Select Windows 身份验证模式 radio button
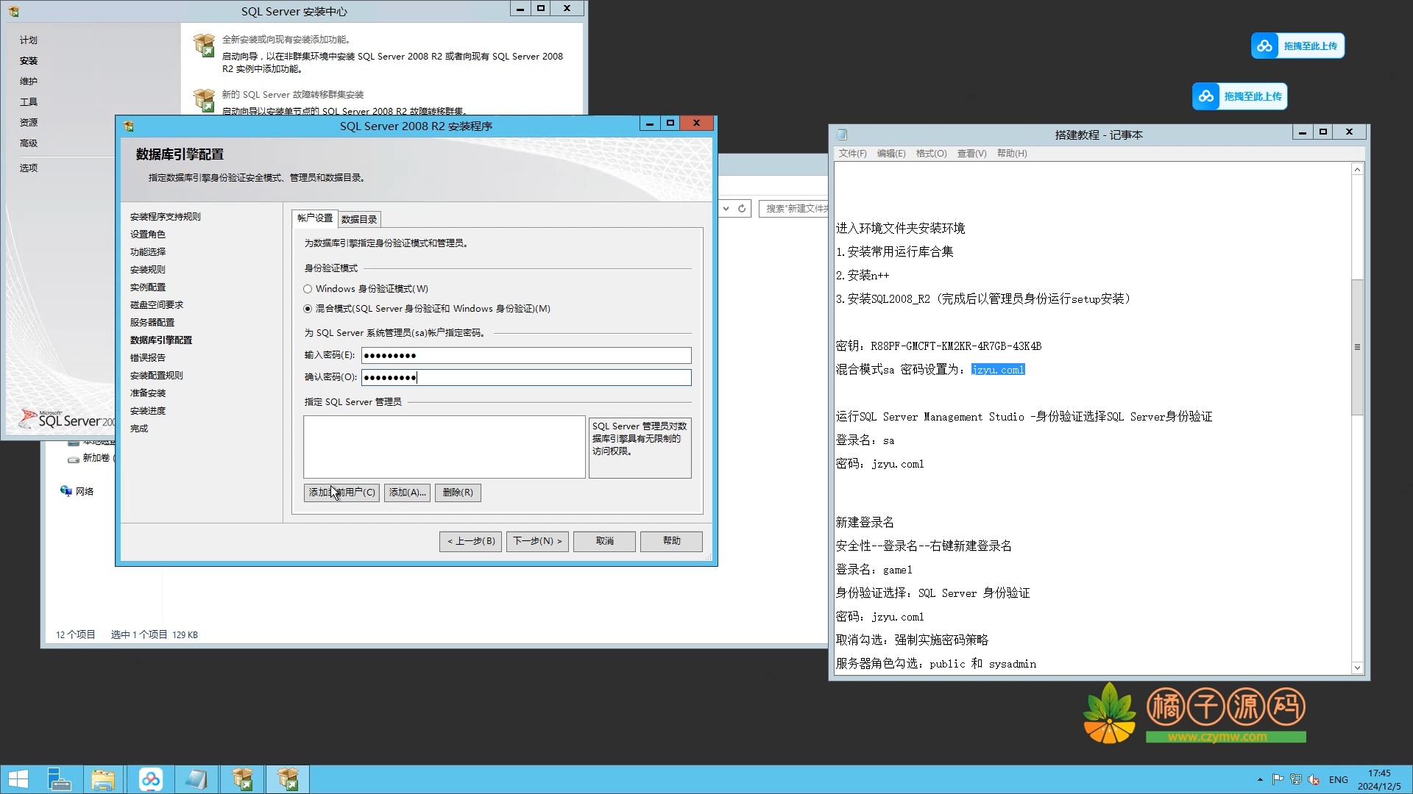 coord(308,288)
